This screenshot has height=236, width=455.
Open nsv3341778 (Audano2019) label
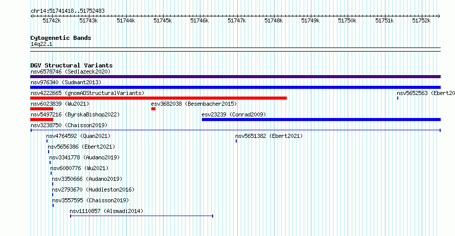pos(84,157)
